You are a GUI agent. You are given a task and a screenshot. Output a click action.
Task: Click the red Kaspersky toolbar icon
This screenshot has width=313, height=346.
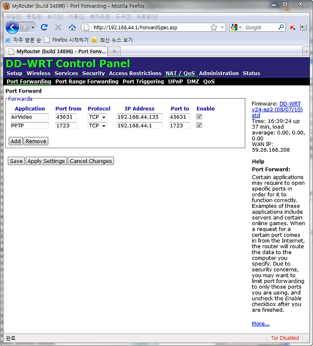pyautogui.click(x=293, y=27)
